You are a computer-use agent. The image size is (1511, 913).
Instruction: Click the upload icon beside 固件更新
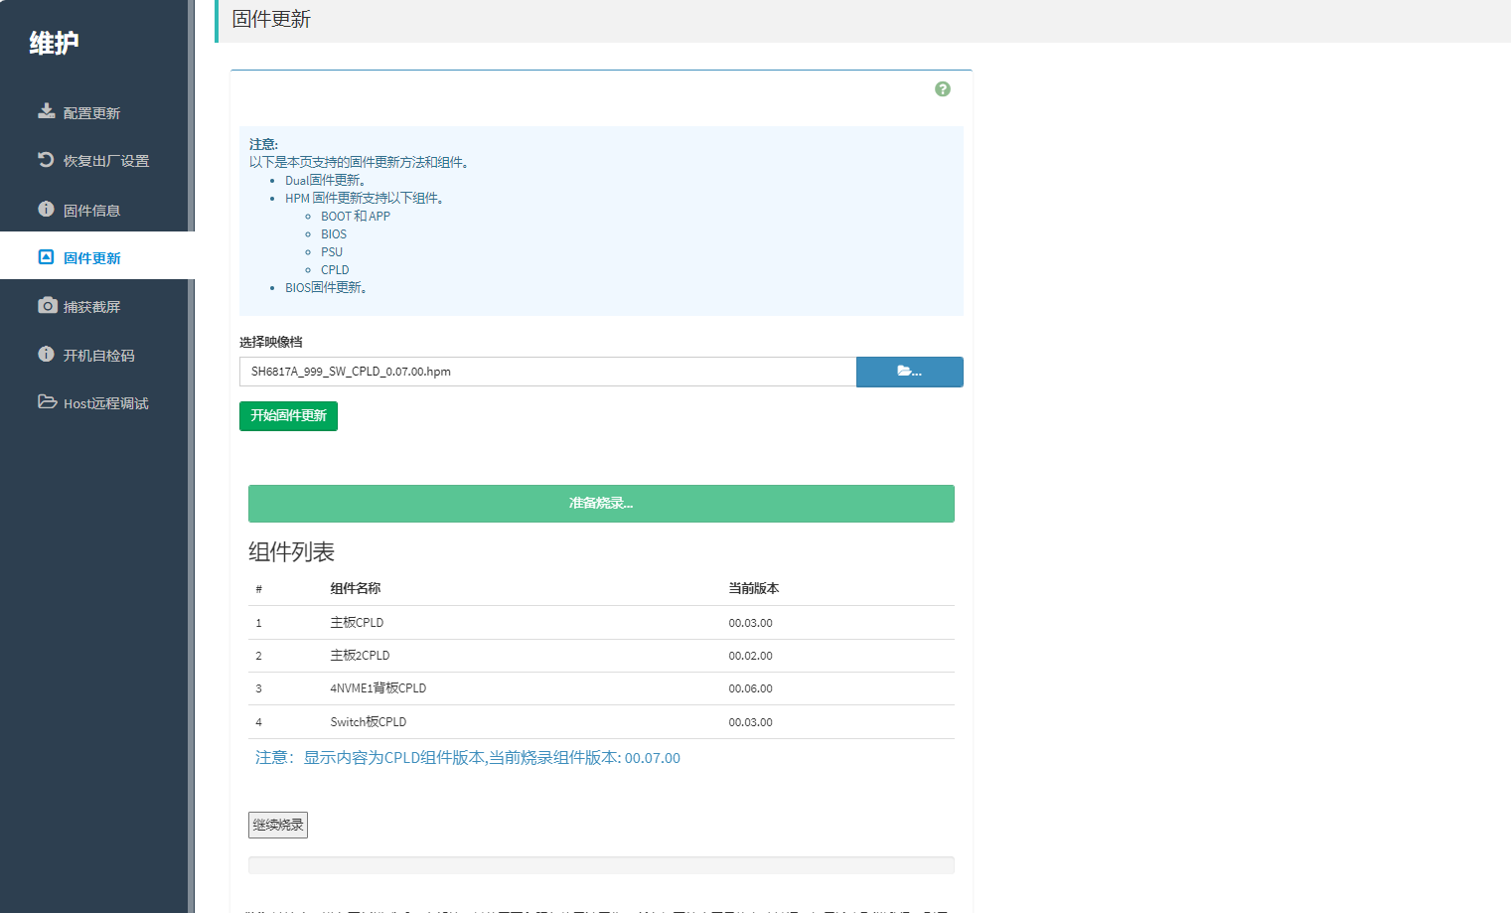[46, 257]
